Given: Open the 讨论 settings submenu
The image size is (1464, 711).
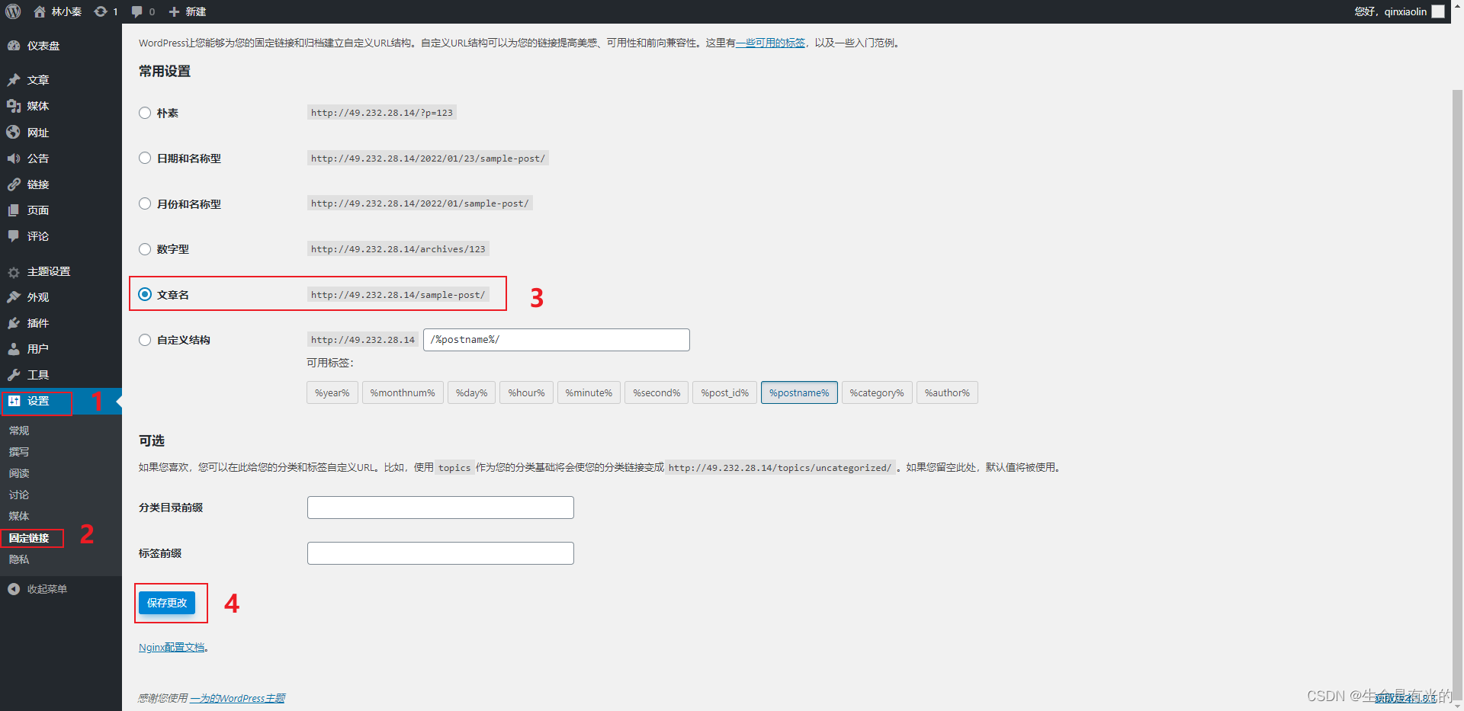Looking at the screenshot, I should click(x=19, y=495).
